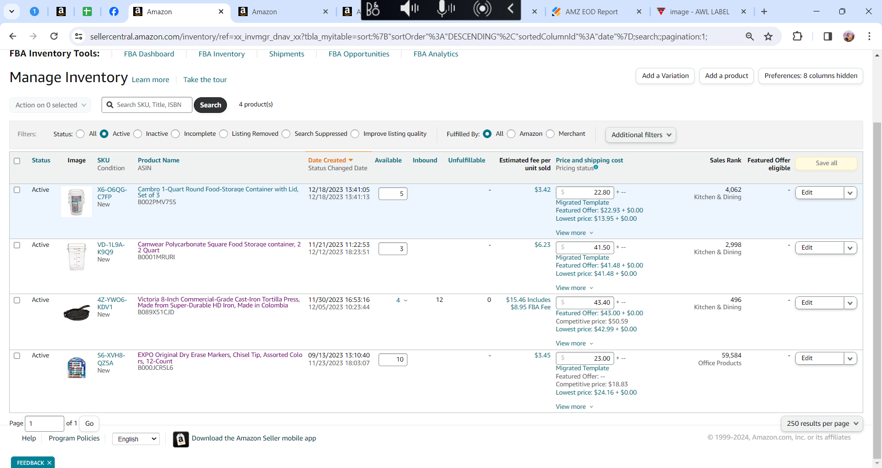Click the Pricing status info icon

pyautogui.click(x=596, y=167)
